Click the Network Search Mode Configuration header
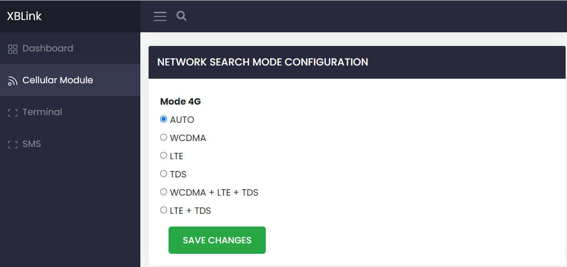This screenshot has width=567, height=267. [x=263, y=62]
